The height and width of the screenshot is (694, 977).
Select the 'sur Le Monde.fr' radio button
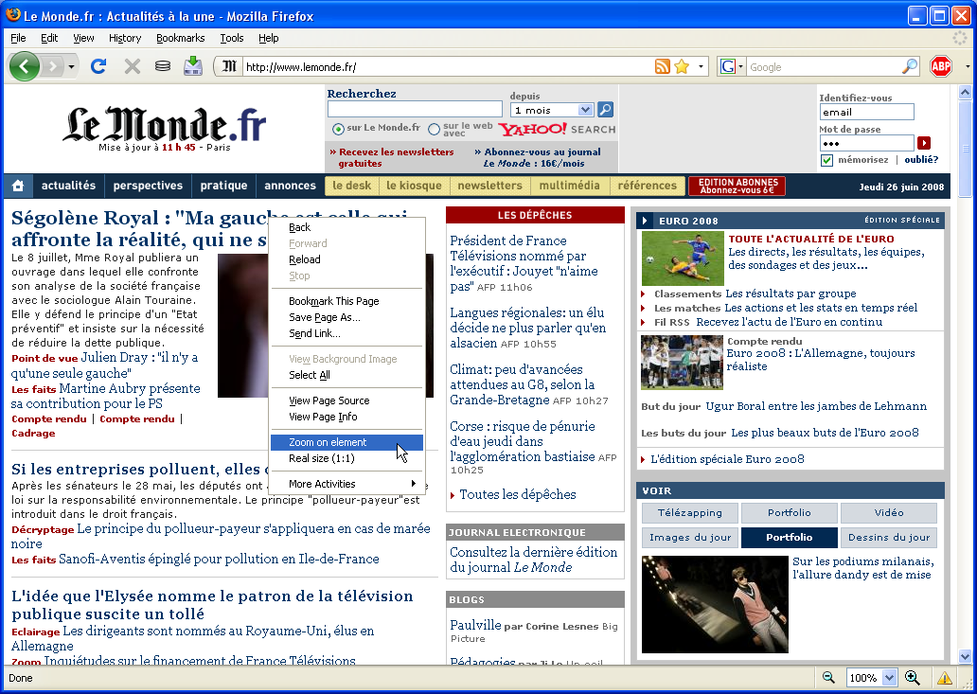(x=338, y=129)
